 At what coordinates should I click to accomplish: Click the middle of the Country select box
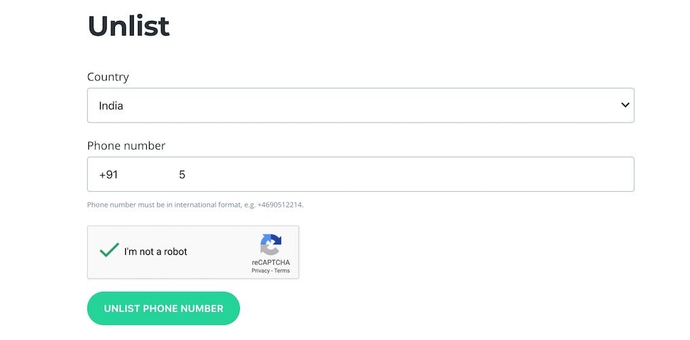pos(360,105)
